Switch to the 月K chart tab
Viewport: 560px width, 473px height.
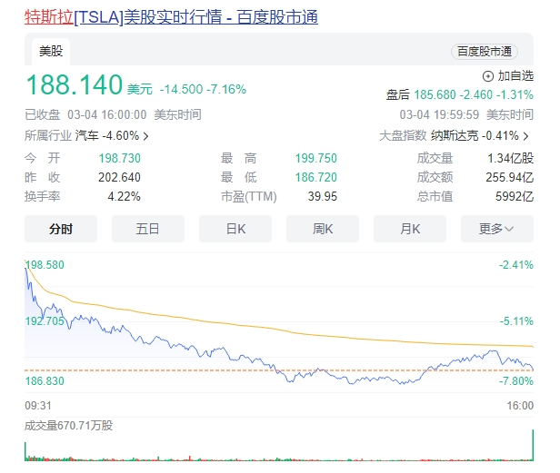pos(410,229)
